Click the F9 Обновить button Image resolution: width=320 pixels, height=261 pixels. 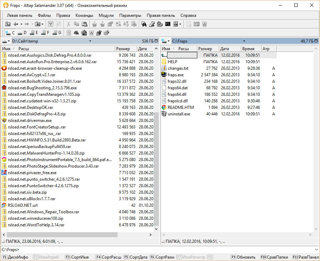tap(243, 257)
